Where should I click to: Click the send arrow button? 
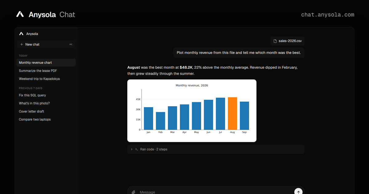[298, 192]
